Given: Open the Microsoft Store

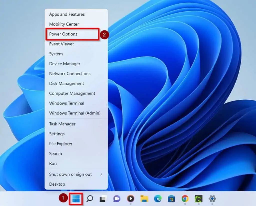Looking at the screenshot, I should 171,199.
